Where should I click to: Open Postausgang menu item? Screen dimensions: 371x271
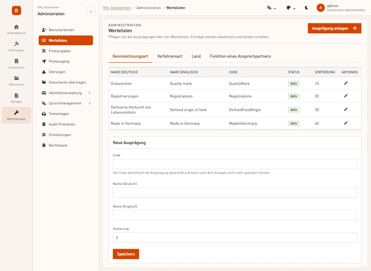pyautogui.click(x=66, y=61)
